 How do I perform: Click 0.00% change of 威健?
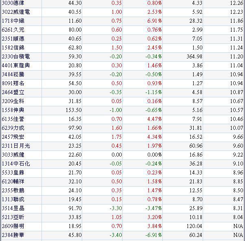click(x=155, y=155)
